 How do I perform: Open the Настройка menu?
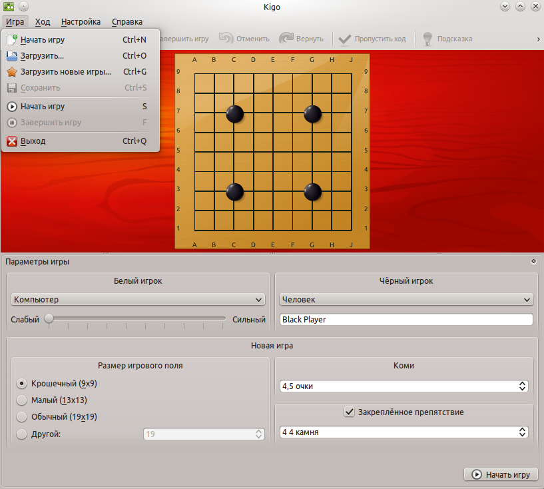(x=81, y=22)
